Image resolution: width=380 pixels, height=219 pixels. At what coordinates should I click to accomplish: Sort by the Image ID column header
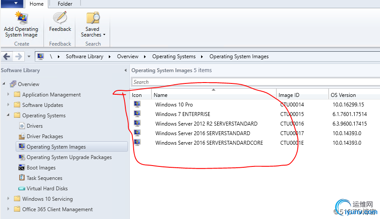coord(303,95)
